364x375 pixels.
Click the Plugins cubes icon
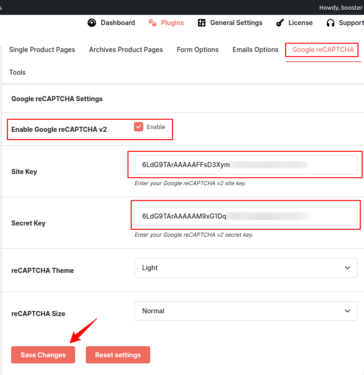pyautogui.click(x=153, y=23)
